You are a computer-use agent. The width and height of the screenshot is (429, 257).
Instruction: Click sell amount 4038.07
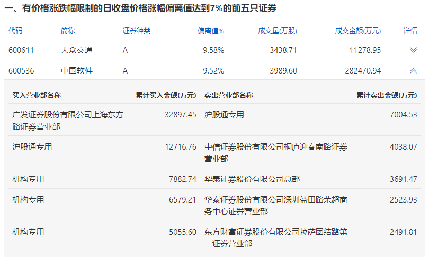pos(403,147)
